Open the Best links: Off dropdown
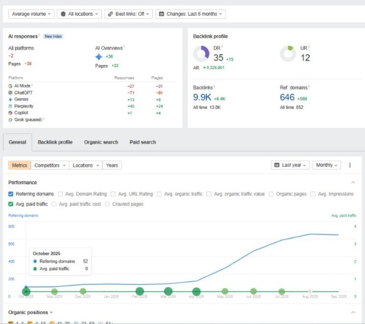Screen dimensions: 365x324 pyautogui.click(x=128, y=14)
